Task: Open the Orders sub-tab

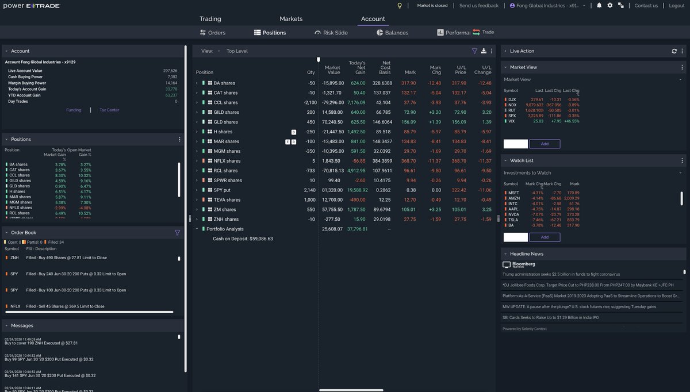Action: pos(213,33)
